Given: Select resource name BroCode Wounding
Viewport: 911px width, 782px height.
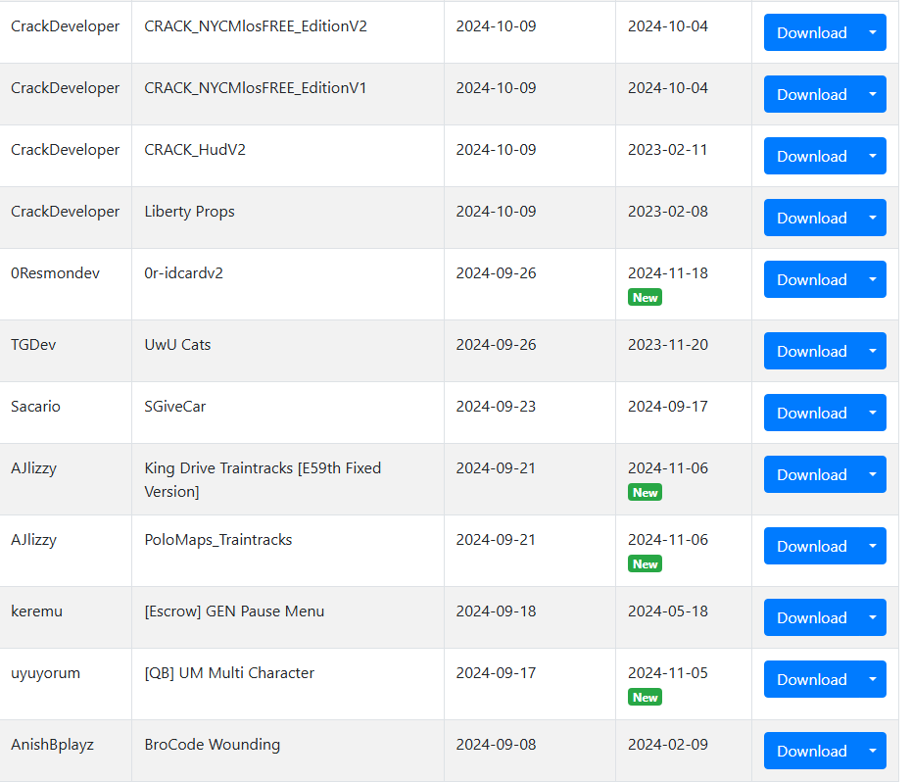Looking at the screenshot, I should 212,745.
